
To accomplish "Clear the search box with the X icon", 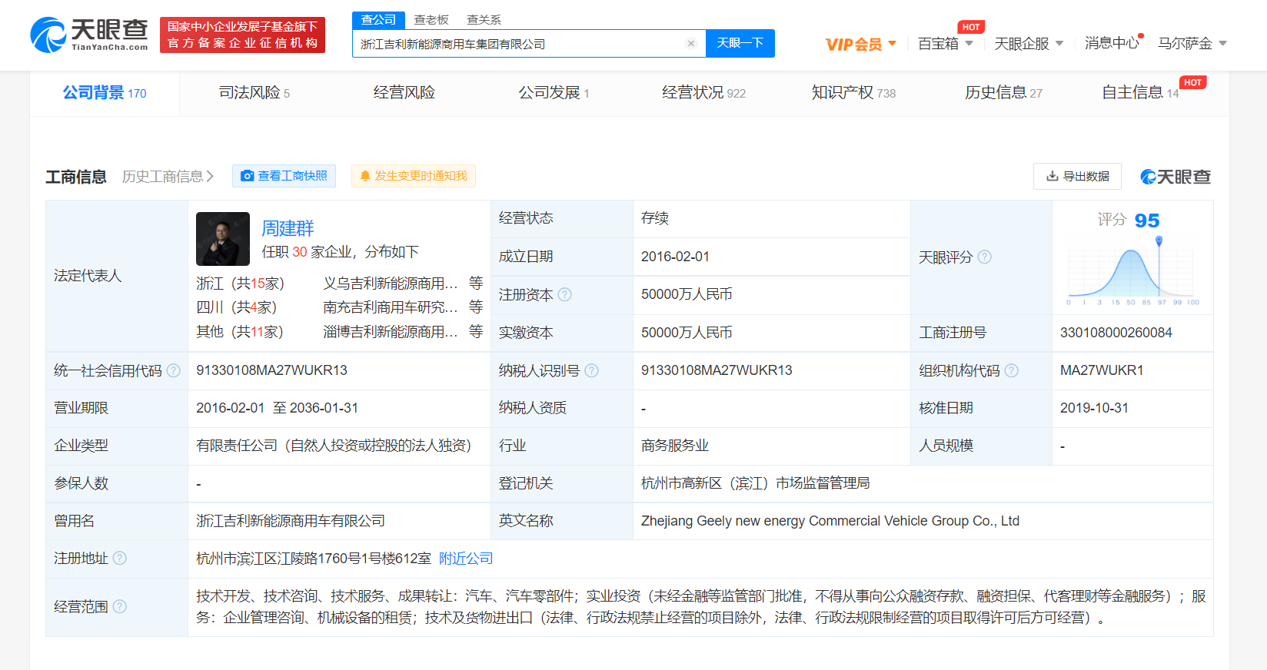I will [690, 44].
